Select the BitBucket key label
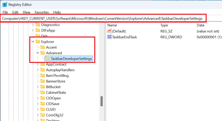Viewport: 222px width, 121px height. (53, 87)
